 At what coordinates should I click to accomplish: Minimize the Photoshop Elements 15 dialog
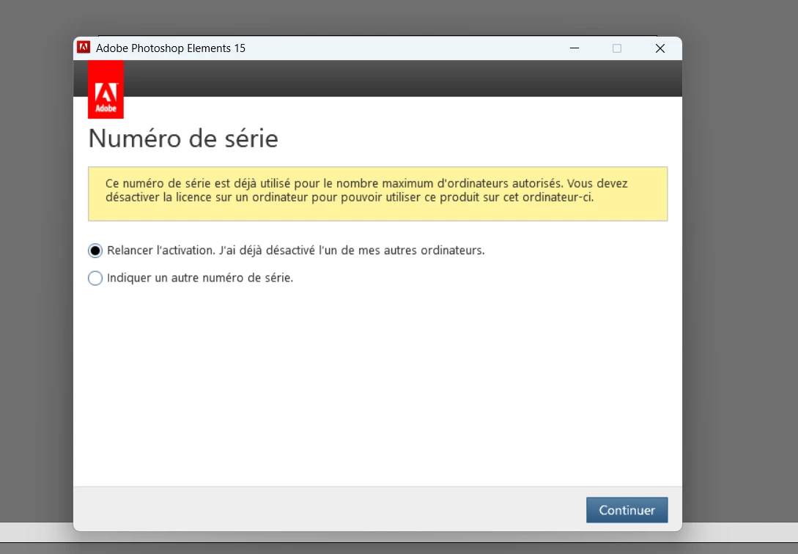coord(575,48)
